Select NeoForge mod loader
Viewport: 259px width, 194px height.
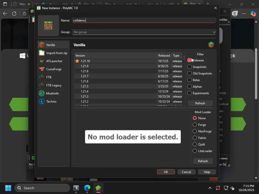tap(195, 131)
